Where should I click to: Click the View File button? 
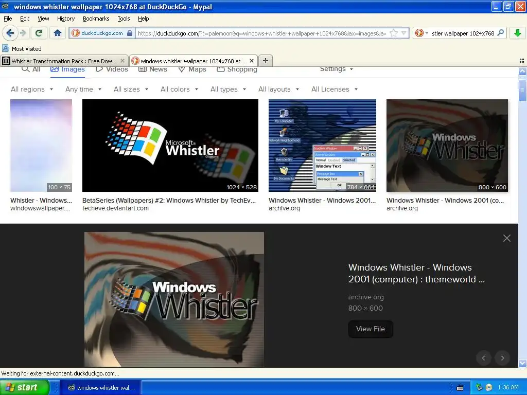coord(371,329)
